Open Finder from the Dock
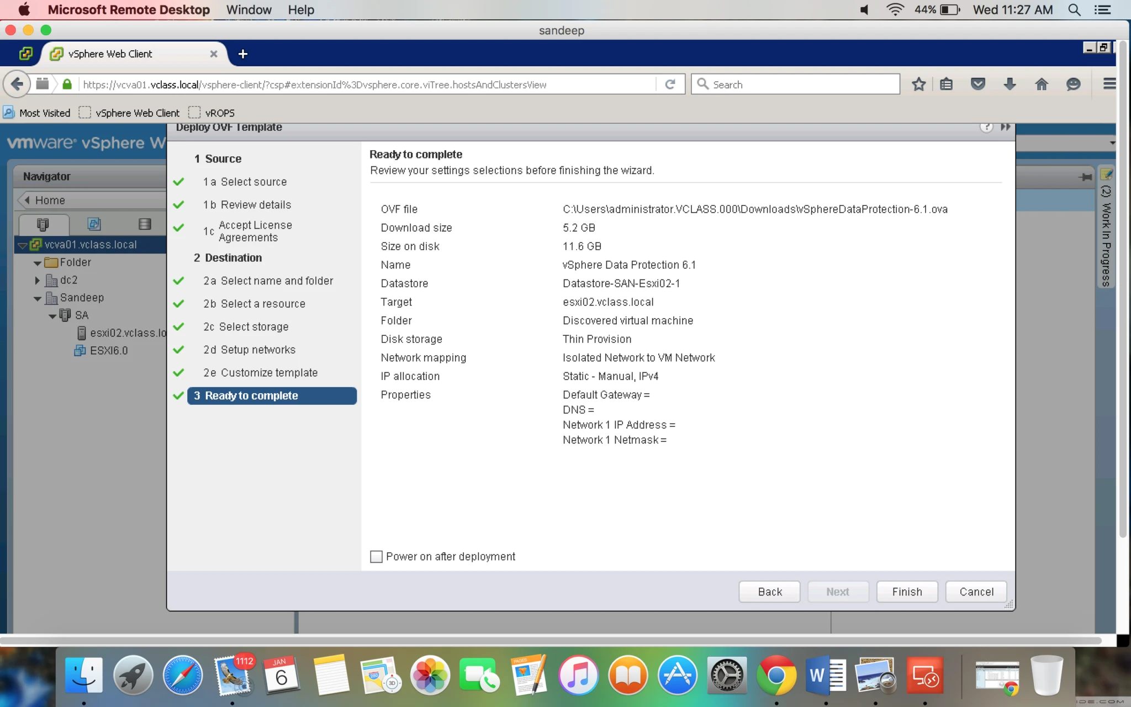 [x=84, y=675]
